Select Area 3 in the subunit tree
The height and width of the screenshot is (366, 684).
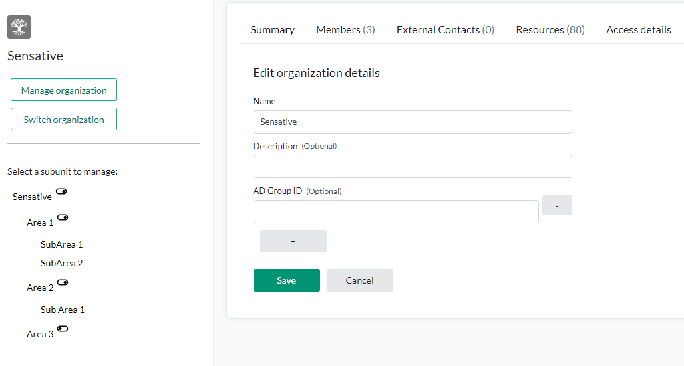[40, 334]
